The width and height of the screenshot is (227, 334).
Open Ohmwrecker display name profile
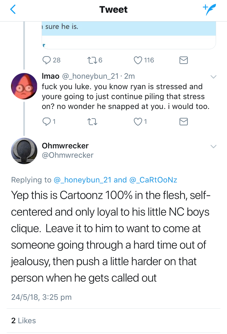point(65,146)
